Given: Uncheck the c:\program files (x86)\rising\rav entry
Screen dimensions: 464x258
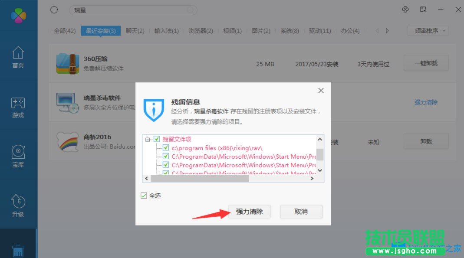Looking at the screenshot, I should [x=165, y=147].
